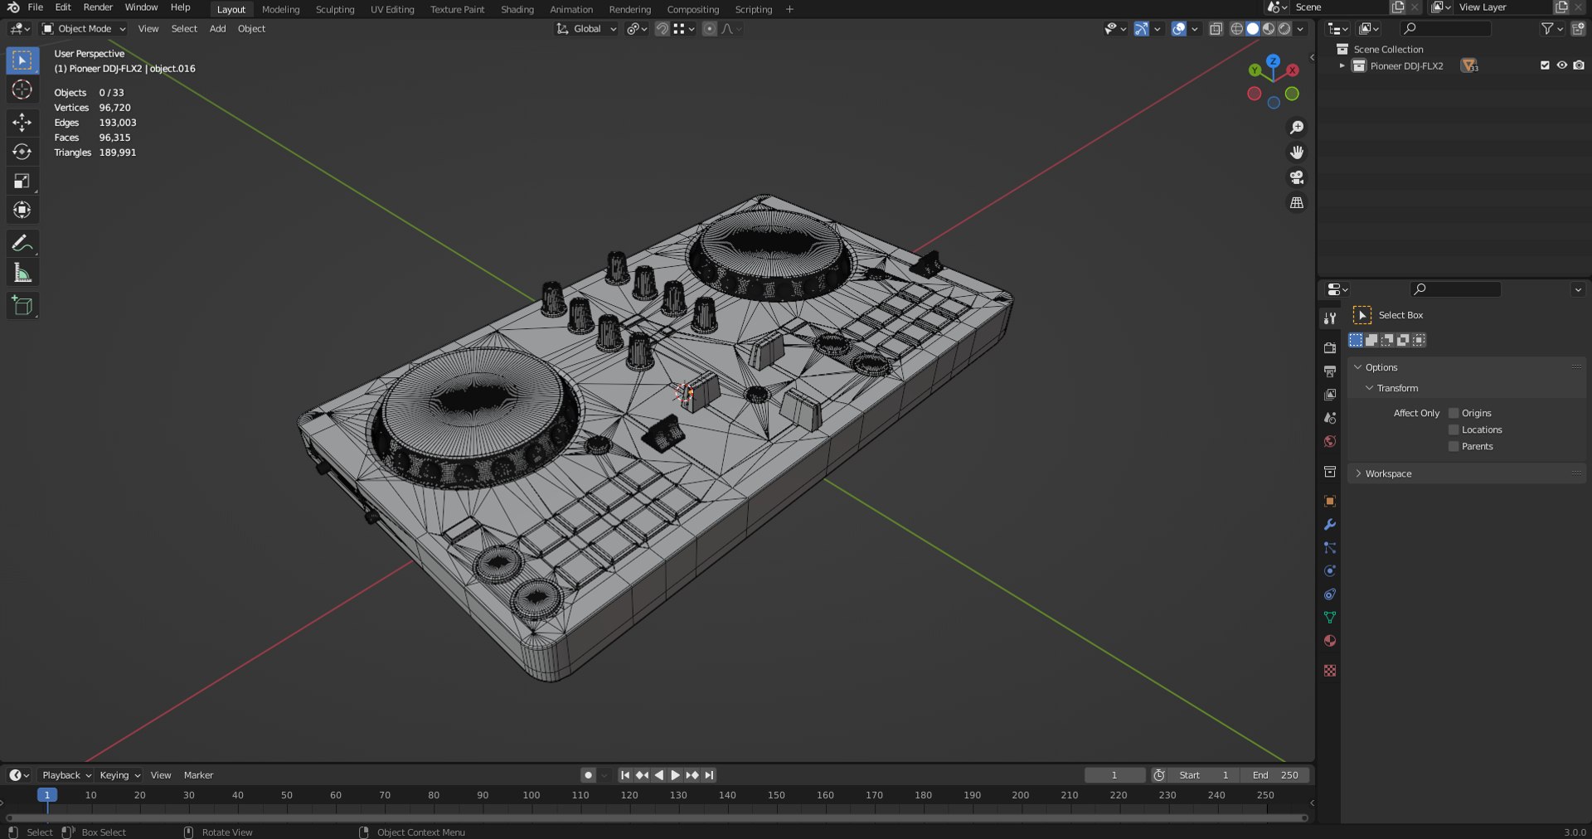Pick the Add Cube tool
Image resolution: width=1592 pixels, height=839 pixels.
click(x=22, y=306)
